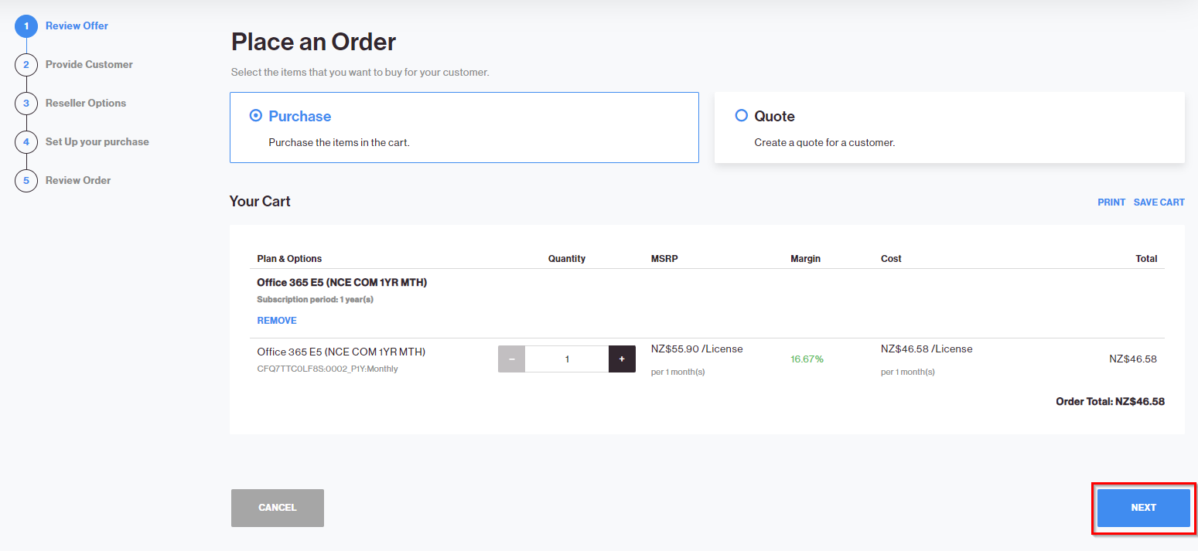Increase quantity with the plus button

pos(622,359)
